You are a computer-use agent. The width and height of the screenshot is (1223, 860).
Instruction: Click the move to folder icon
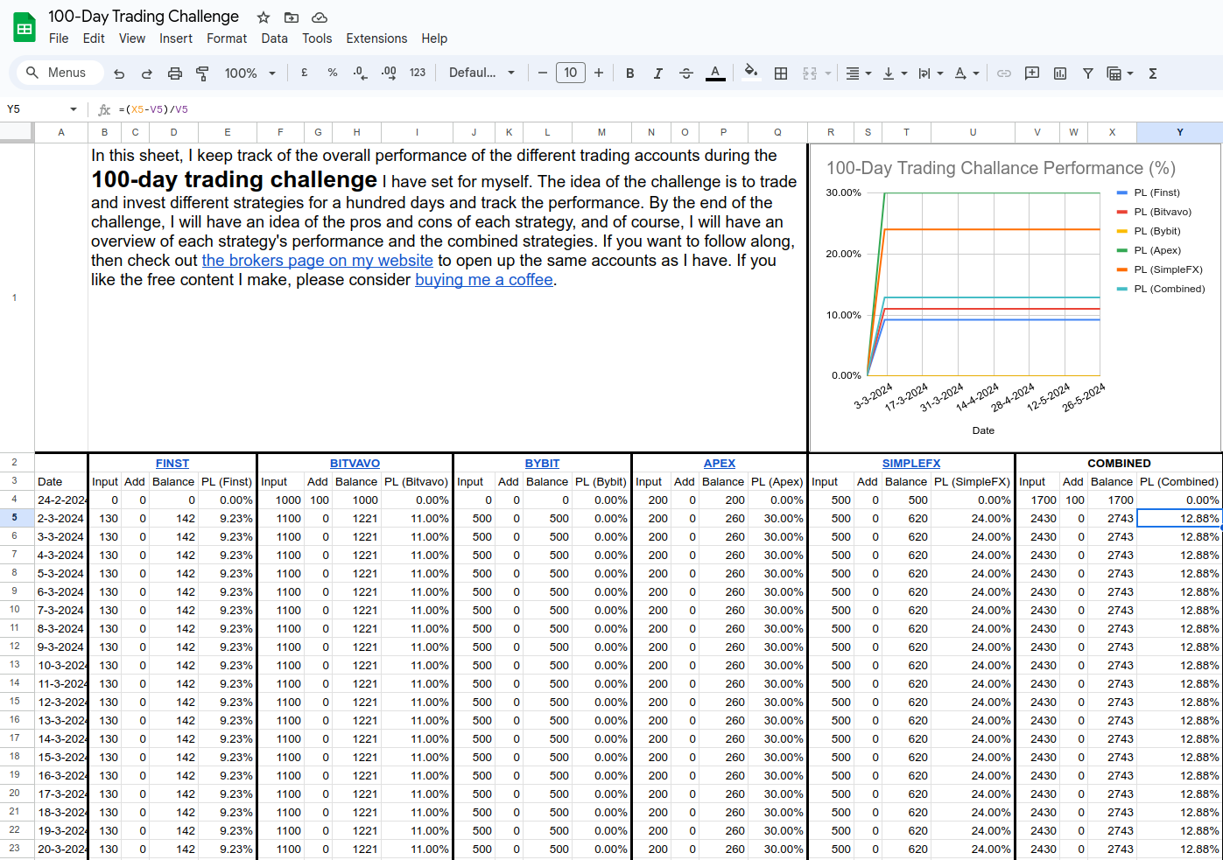[292, 17]
